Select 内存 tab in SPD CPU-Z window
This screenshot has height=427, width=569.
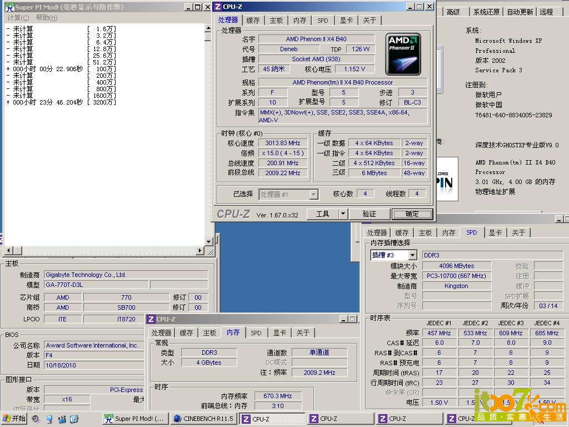tap(448, 233)
